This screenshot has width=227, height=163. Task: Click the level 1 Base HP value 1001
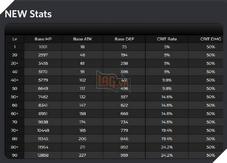click(43, 47)
